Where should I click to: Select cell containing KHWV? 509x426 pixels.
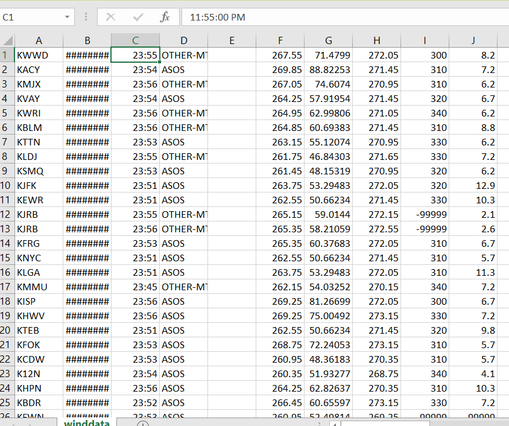point(39,316)
